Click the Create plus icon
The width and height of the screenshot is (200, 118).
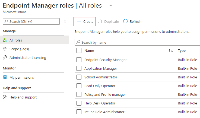pos(79,21)
